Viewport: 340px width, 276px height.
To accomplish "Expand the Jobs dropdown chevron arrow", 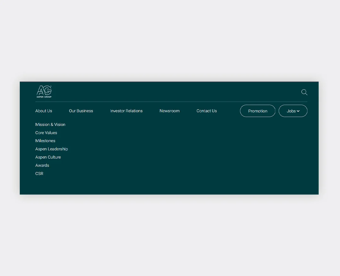I will point(298,111).
